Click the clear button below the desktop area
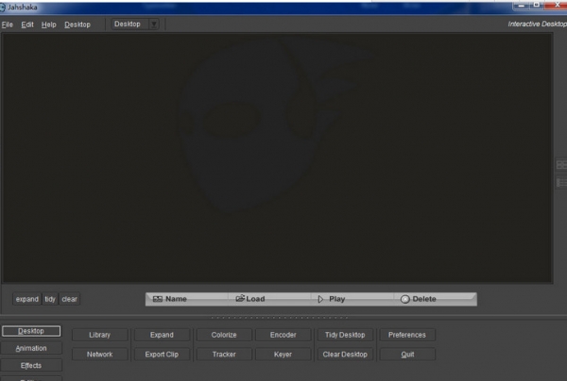Viewport: 567px width, 381px height. (69, 299)
